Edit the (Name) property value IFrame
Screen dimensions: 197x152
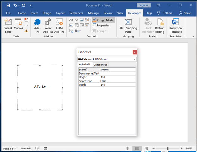pos(118,70)
